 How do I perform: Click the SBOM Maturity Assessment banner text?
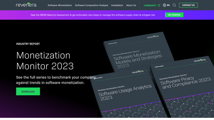93,15
